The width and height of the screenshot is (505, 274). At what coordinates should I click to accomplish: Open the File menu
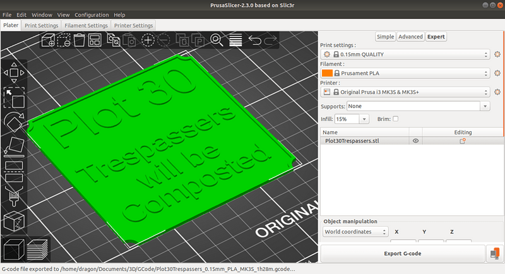coord(7,15)
